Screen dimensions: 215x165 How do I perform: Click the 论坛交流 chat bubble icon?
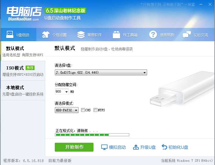click(x=187, y=35)
